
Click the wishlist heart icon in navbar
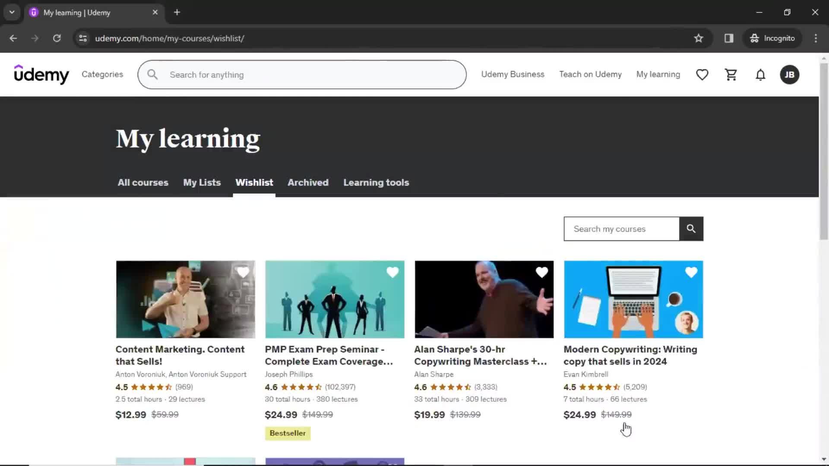click(702, 75)
